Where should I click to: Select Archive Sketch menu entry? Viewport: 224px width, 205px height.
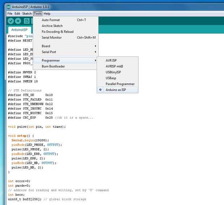pyautogui.click(x=52, y=26)
